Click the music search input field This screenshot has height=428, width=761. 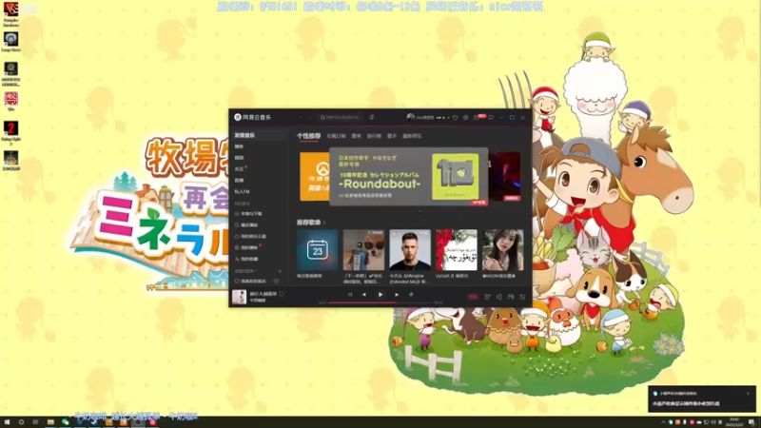pos(341,117)
